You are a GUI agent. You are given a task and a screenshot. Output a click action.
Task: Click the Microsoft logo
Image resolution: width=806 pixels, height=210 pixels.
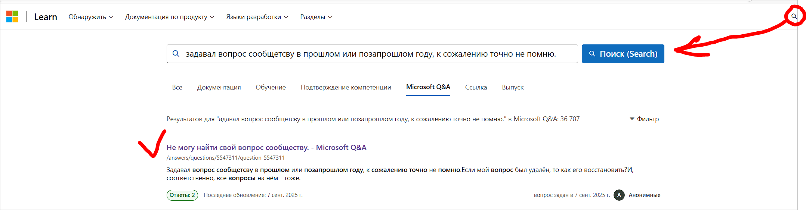(12, 16)
